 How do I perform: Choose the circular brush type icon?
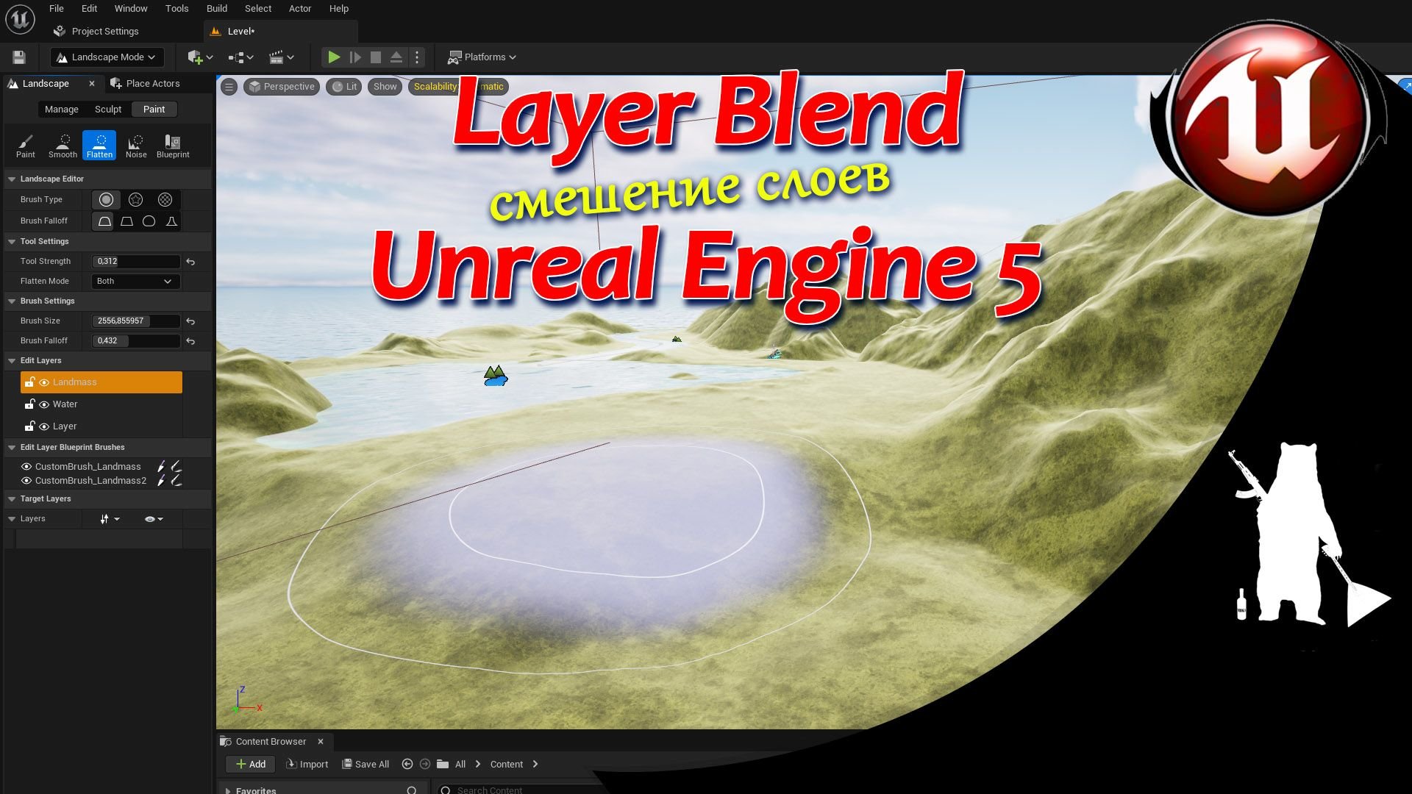pyautogui.click(x=106, y=200)
